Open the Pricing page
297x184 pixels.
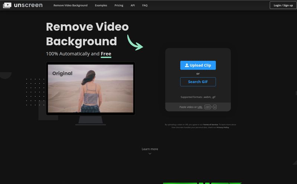pos(119,5)
